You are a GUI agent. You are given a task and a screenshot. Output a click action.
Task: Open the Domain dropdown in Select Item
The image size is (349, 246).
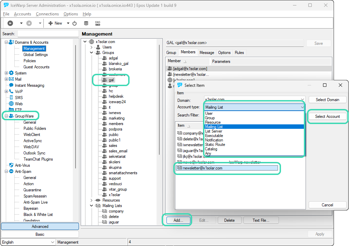tap(302, 99)
